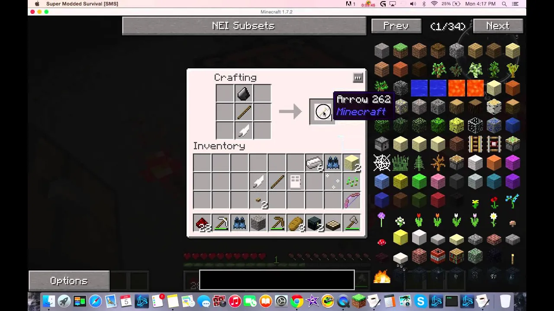Open NEI Subsets menu

click(244, 26)
